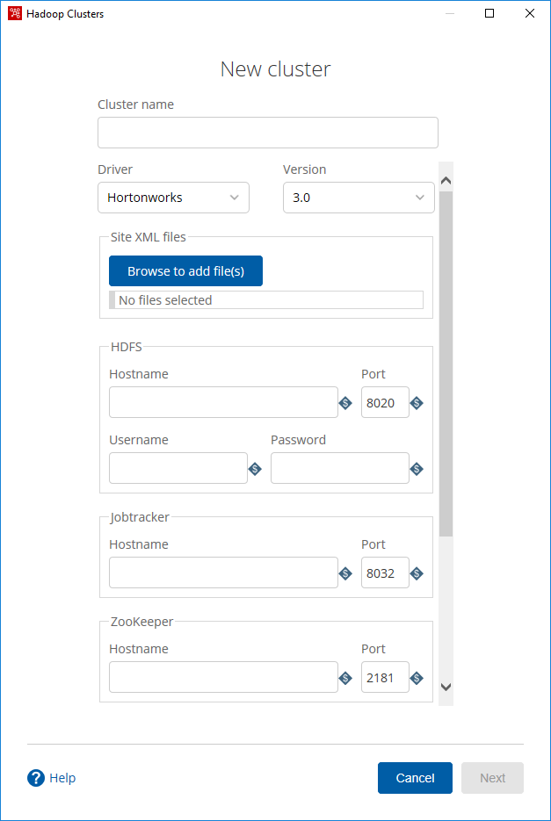Screen dimensions: 551x821
Task: Click the Help question mark icon
Action: [35, 778]
